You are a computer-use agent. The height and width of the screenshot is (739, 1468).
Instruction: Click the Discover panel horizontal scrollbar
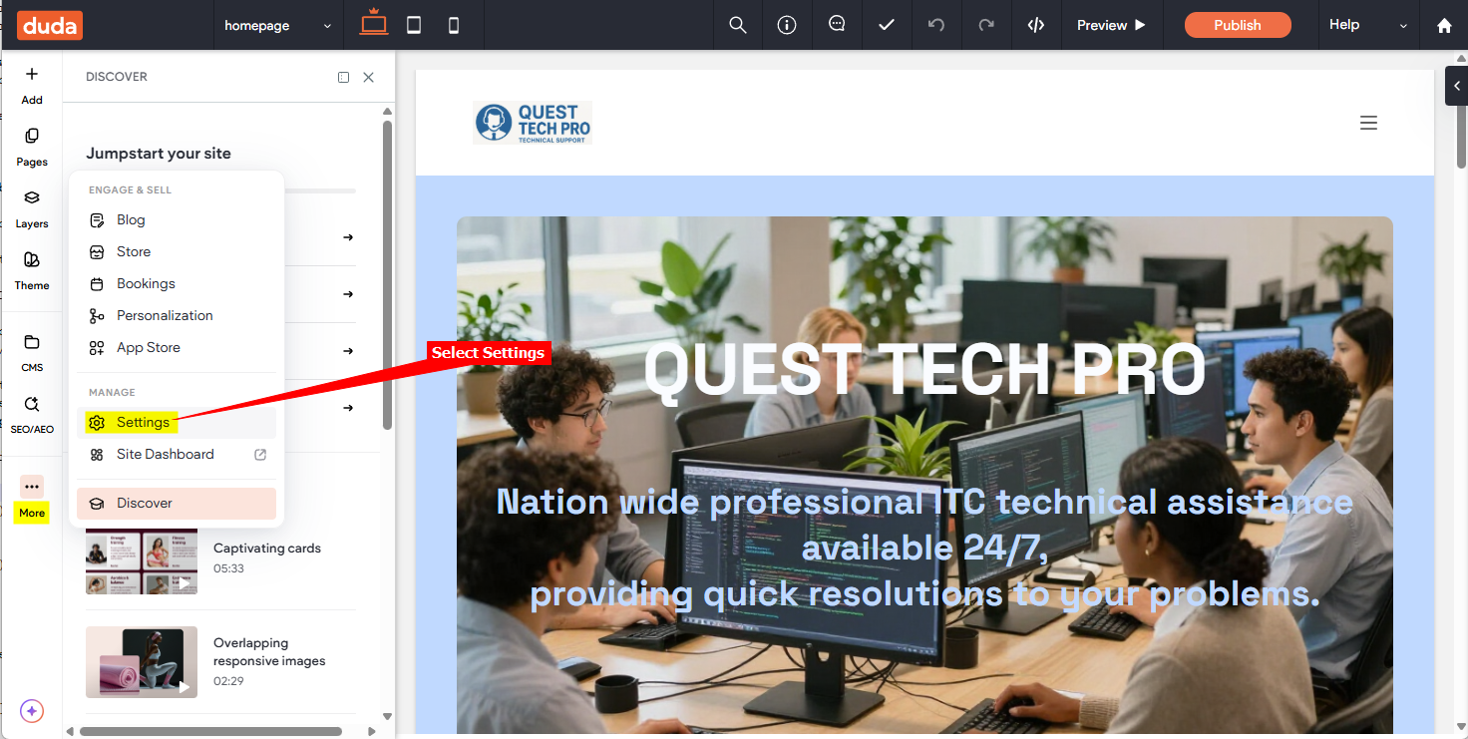point(210,731)
